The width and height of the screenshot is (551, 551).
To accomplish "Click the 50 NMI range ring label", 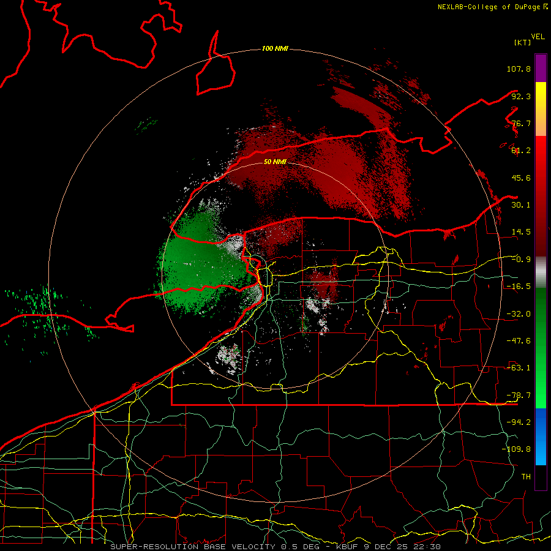I will [275, 162].
